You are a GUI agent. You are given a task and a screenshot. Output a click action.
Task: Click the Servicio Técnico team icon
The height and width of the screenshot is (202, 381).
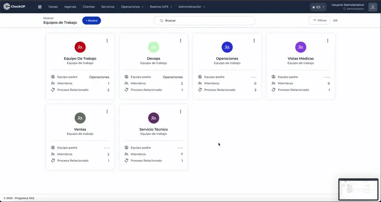(x=153, y=118)
